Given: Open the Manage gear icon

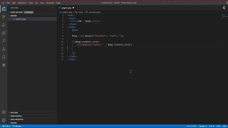Looking at the screenshot, I should pos(4,120).
